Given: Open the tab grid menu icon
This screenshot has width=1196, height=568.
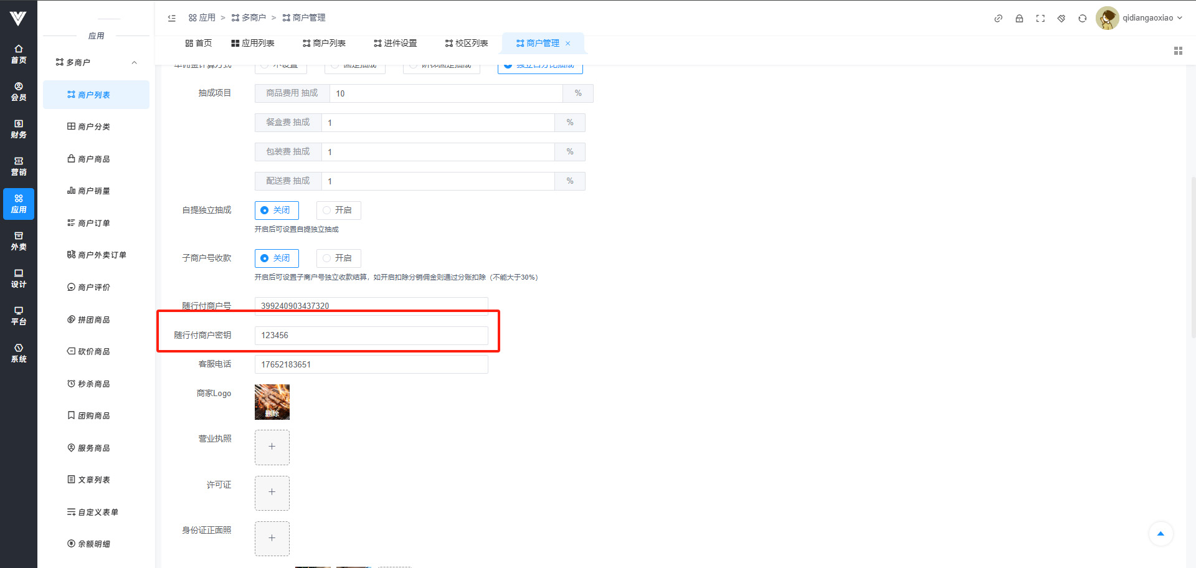Looking at the screenshot, I should click(x=1178, y=51).
